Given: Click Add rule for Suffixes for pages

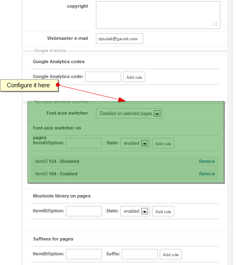Looking at the screenshot, I should (x=171, y=254).
